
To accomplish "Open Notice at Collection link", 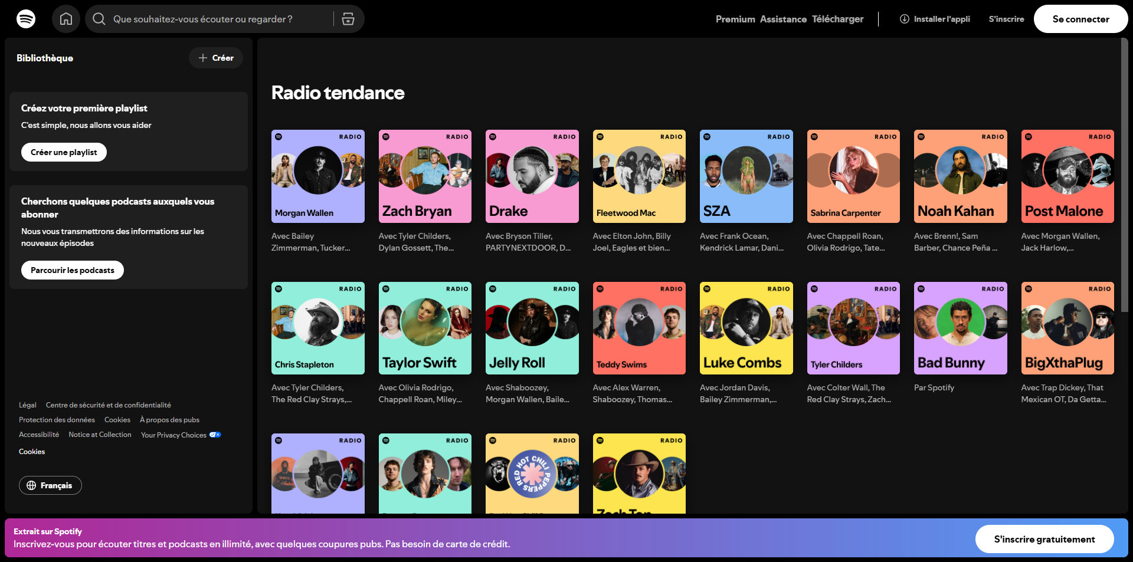I will coord(100,435).
